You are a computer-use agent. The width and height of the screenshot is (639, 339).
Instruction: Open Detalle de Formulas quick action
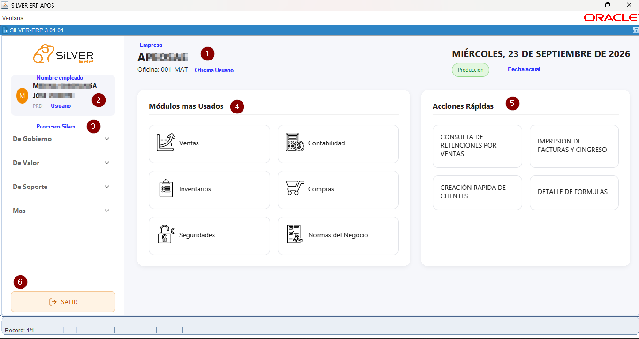pyautogui.click(x=574, y=192)
